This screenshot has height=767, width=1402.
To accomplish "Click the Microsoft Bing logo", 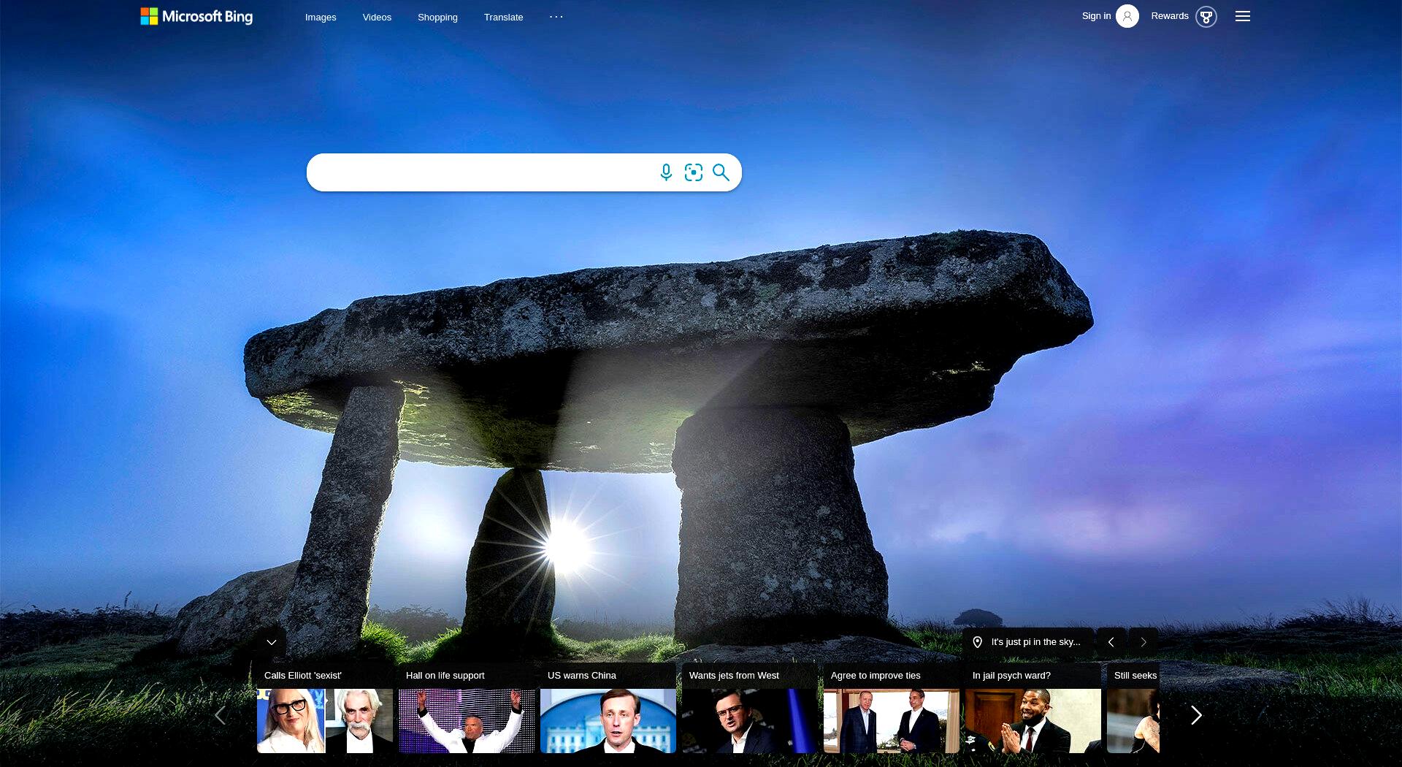I will [196, 16].
